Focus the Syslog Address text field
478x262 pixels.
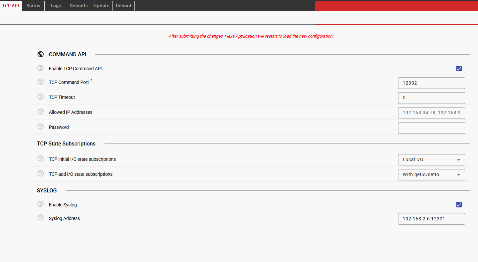click(x=431, y=219)
